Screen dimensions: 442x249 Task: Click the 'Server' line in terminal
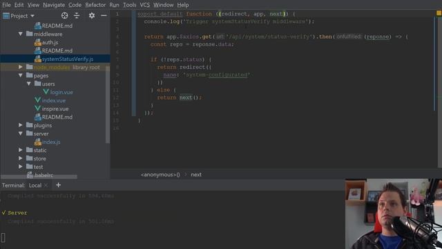coord(17,213)
